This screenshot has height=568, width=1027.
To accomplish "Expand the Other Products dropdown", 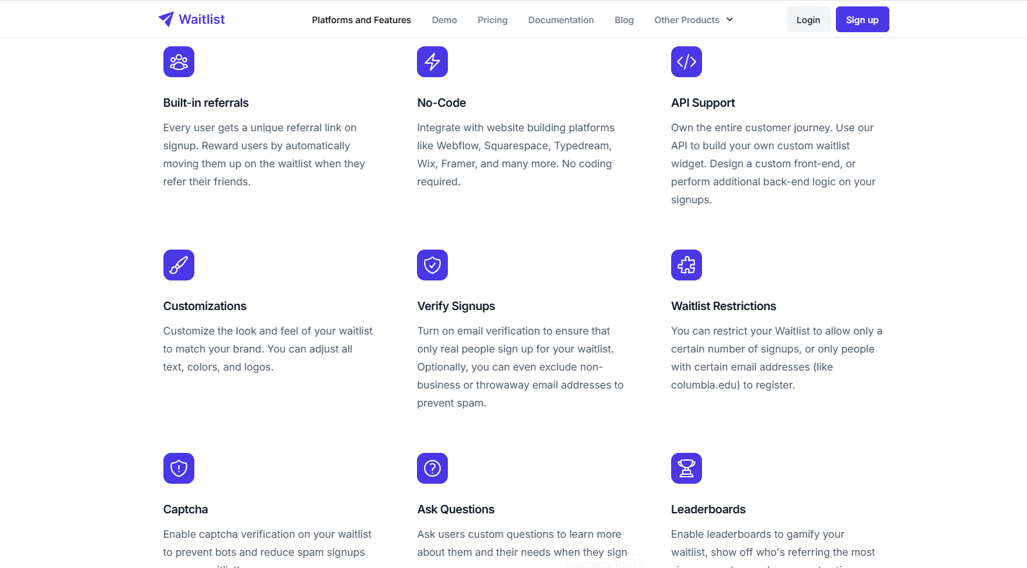I will [687, 19].
